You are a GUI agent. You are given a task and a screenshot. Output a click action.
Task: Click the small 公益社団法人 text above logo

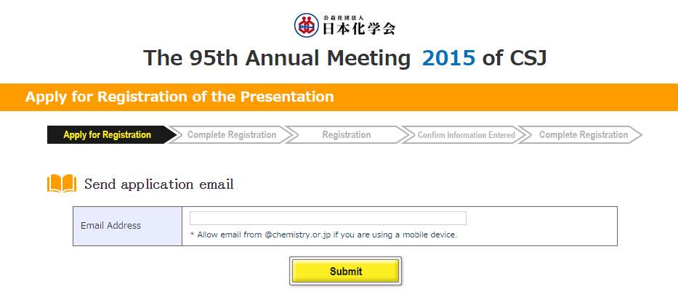pyautogui.click(x=344, y=17)
